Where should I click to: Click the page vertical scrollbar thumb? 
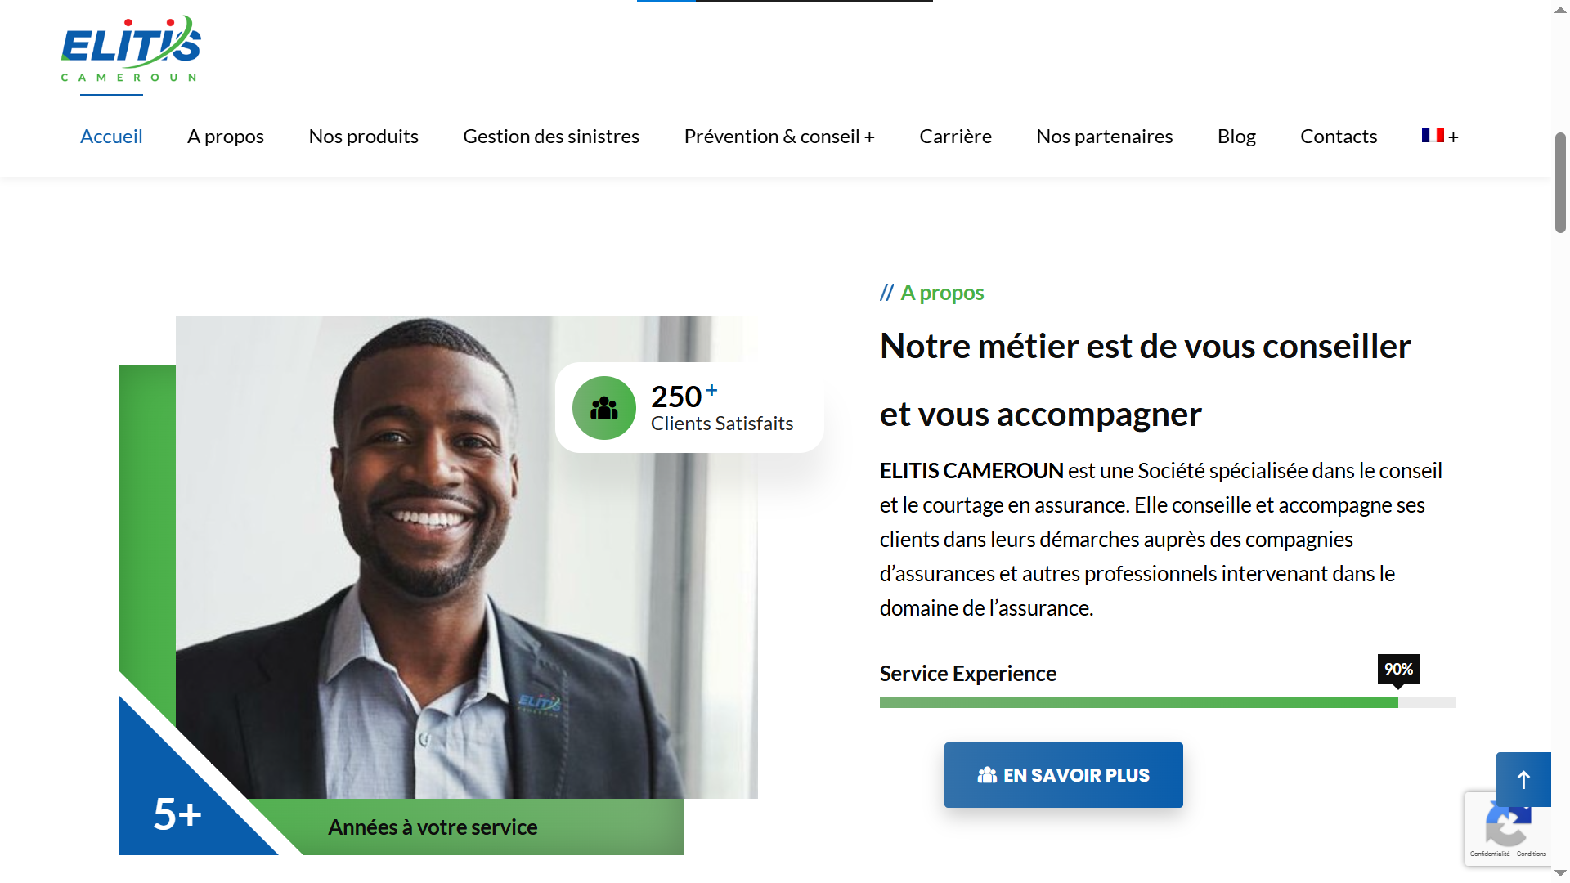click(x=1561, y=183)
